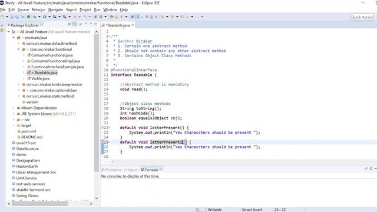Close the Readable.java editor tab
Image resolution: width=377 pixels, height=212 pixels.
click(133, 25)
